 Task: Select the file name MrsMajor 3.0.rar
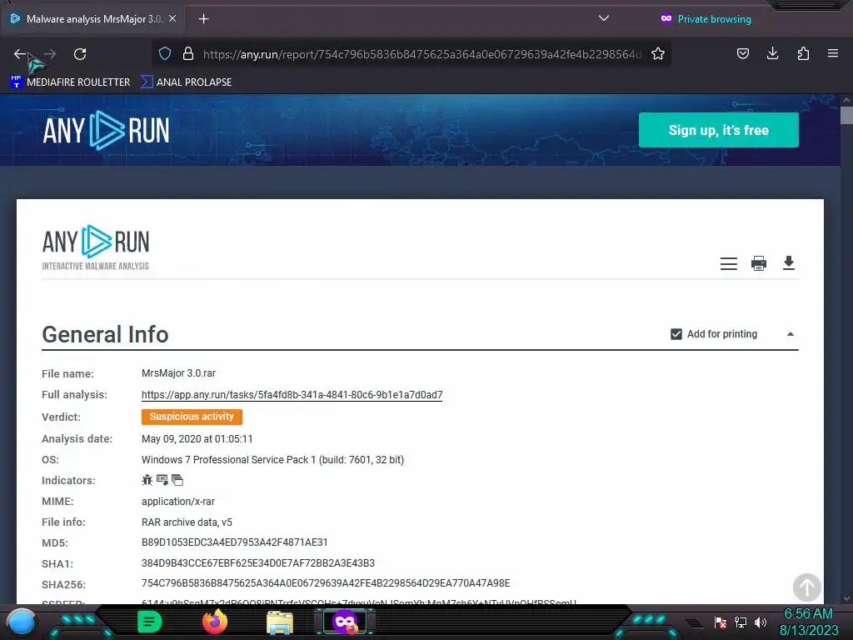pos(178,373)
